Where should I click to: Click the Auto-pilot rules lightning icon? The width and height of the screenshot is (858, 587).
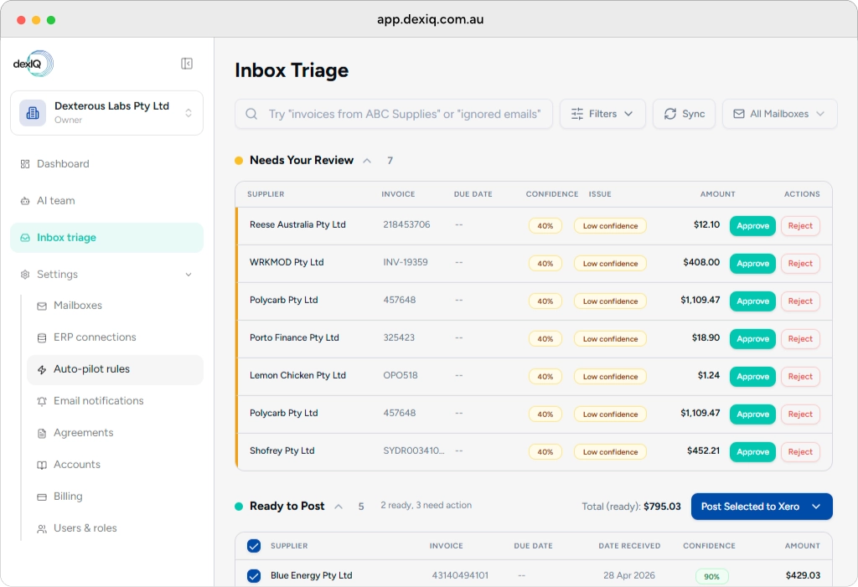42,369
